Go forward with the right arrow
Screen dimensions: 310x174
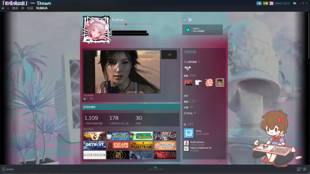[8, 8]
